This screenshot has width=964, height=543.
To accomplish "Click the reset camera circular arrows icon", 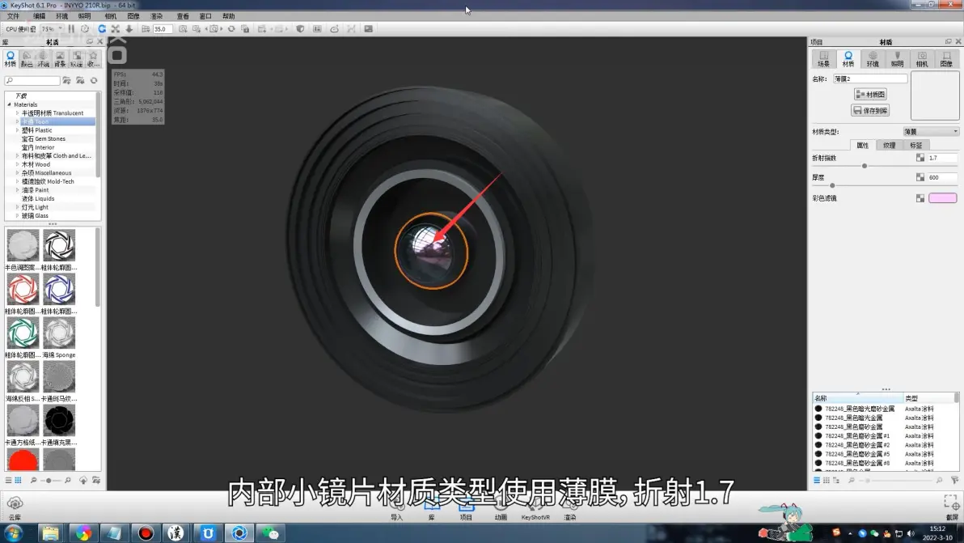I will pyautogui.click(x=231, y=29).
